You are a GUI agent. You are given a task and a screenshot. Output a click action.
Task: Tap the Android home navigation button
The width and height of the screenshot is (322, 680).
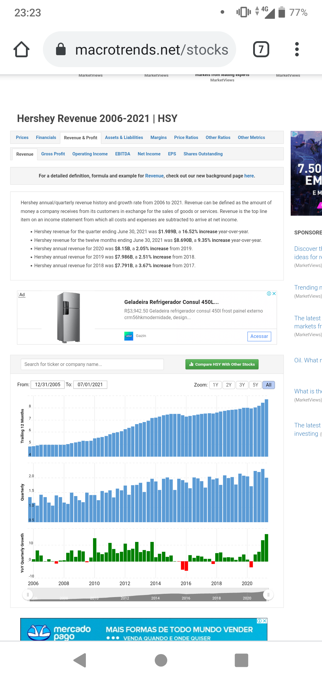click(161, 660)
